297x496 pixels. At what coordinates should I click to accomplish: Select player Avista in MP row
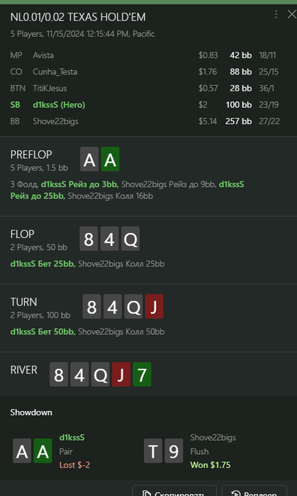point(43,55)
